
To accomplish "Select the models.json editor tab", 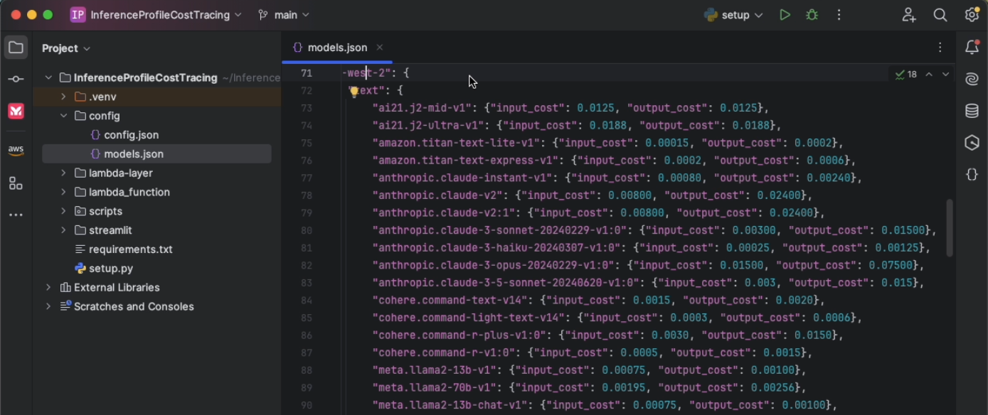I will coord(336,48).
